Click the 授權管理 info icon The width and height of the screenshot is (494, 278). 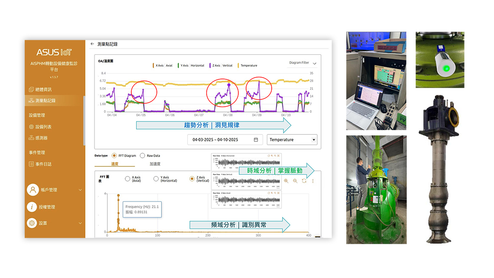pos(32,207)
